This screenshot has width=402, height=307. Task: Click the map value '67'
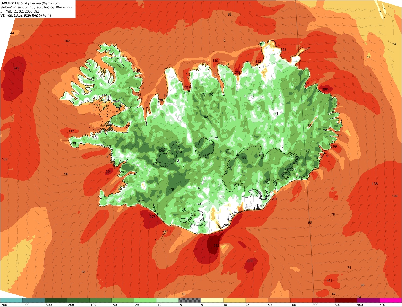[x=84, y=272]
